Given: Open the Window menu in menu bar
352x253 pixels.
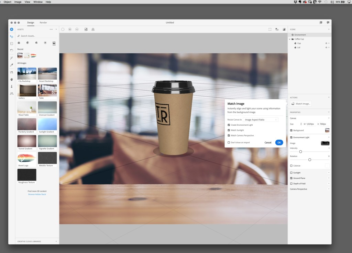Looking at the screenshot, I should pos(38,2).
